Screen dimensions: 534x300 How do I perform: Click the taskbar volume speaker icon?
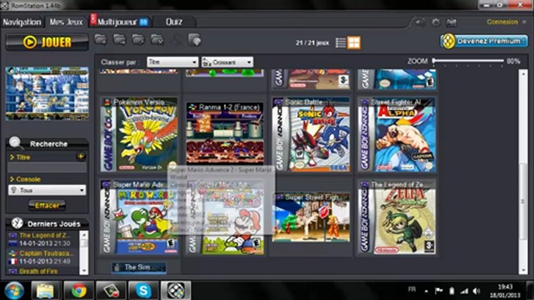click(x=476, y=290)
